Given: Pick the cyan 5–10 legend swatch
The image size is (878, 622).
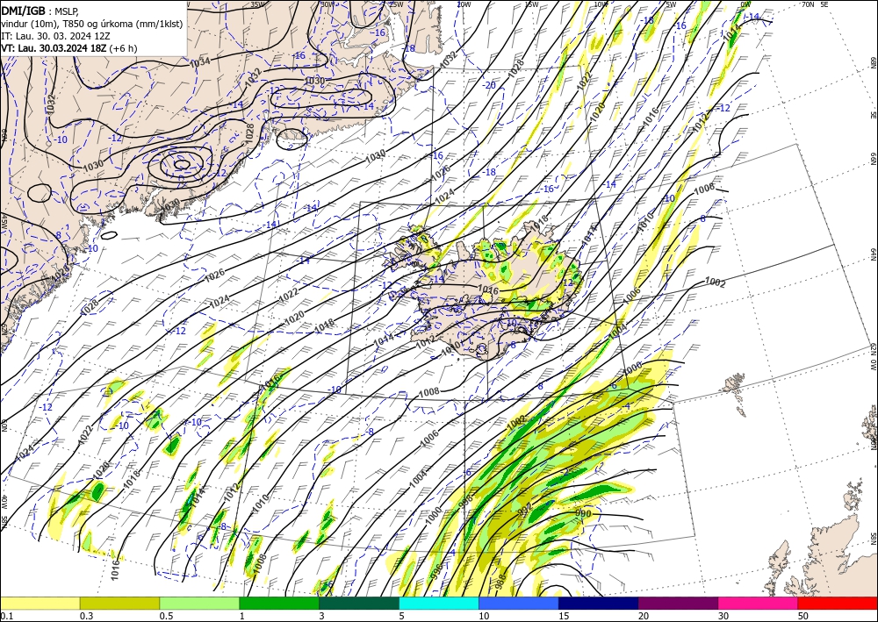Looking at the screenshot, I should [x=439, y=603].
